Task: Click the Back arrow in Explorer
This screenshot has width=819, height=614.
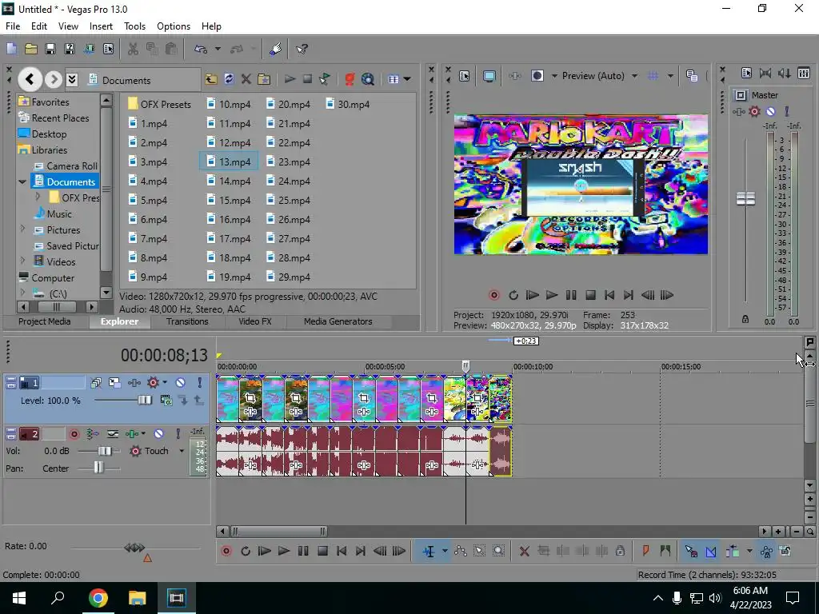Action: (30, 79)
